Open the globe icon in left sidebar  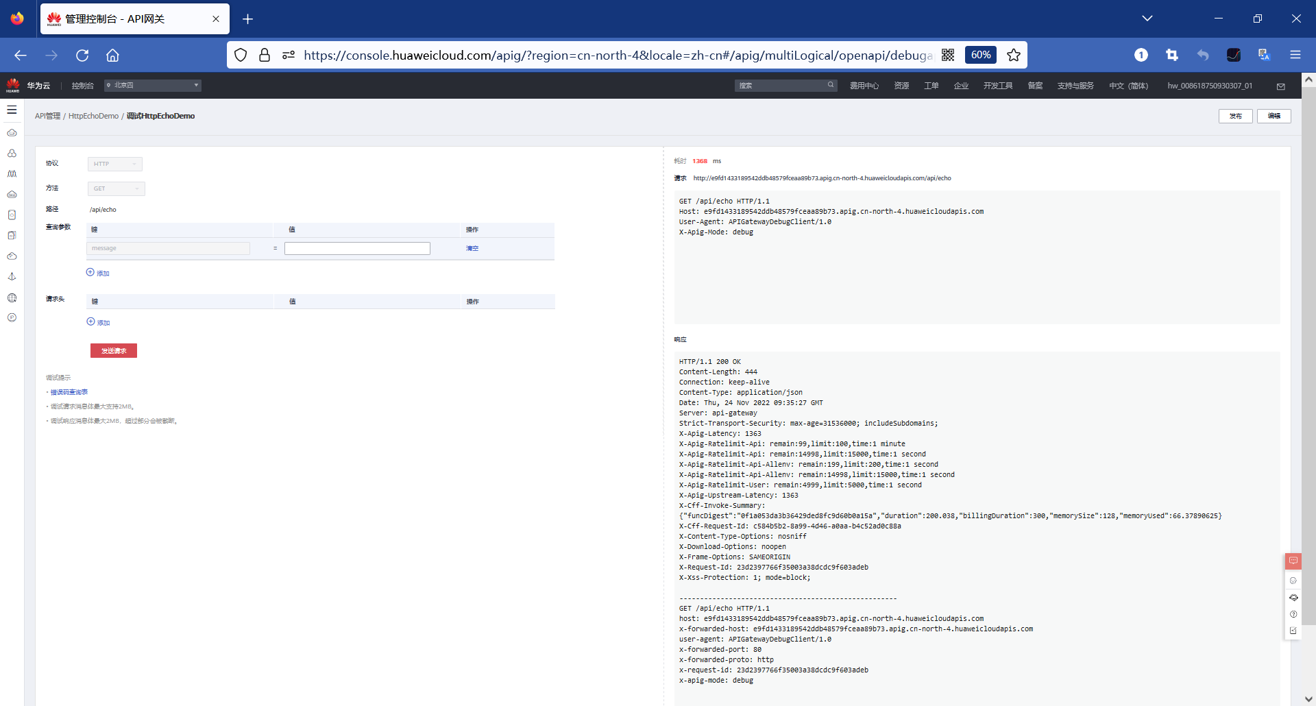[12, 297]
